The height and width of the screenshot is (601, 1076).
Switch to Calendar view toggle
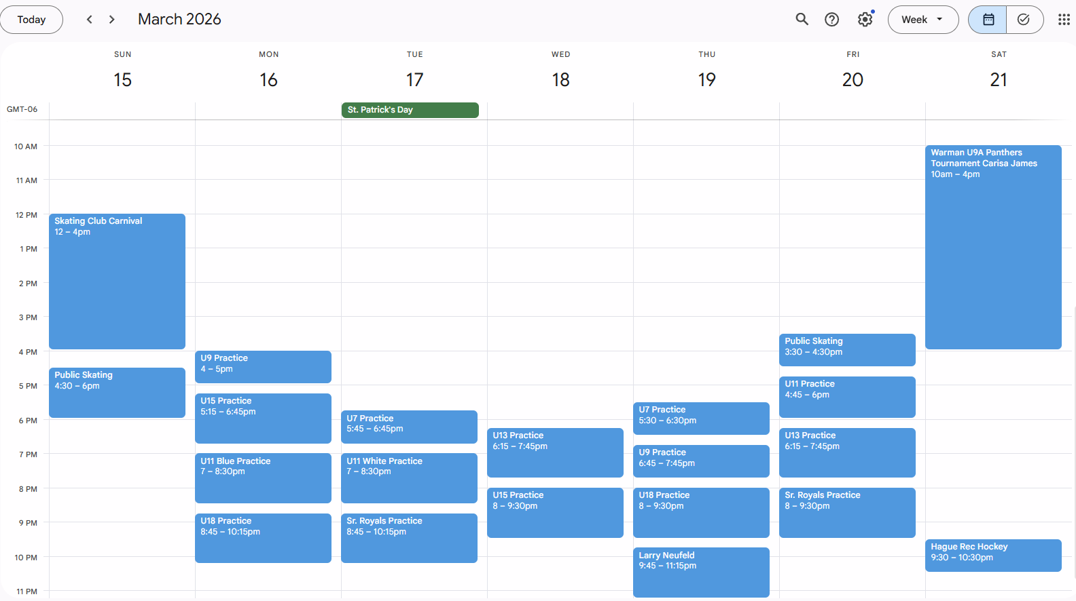tap(988, 20)
